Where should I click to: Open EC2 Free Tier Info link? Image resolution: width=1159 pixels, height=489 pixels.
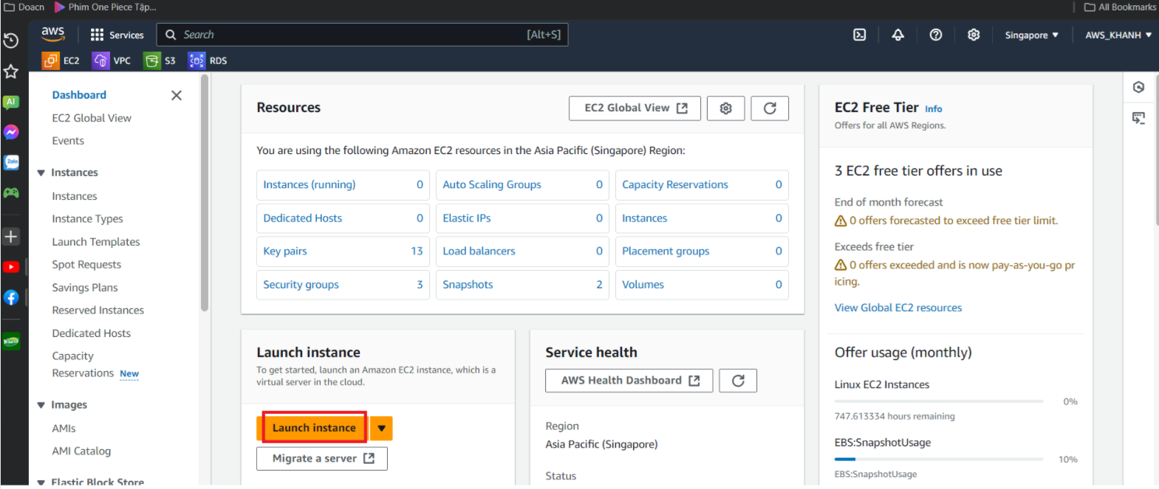click(x=934, y=109)
